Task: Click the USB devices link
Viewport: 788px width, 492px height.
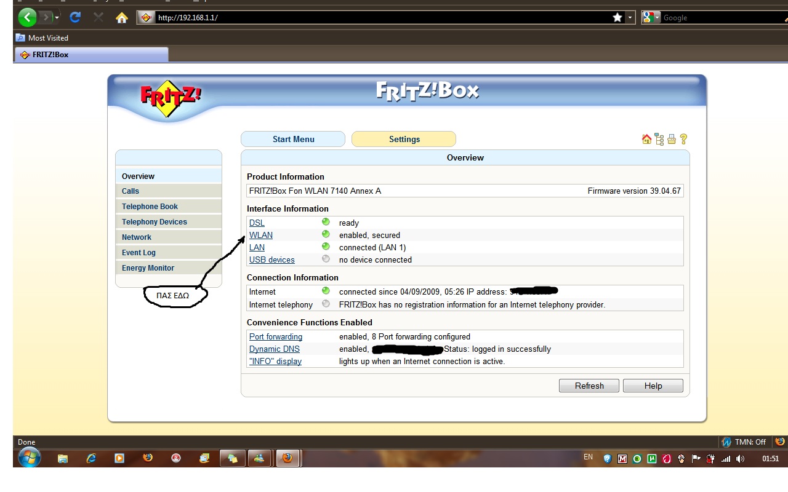Action: point(271,260)
